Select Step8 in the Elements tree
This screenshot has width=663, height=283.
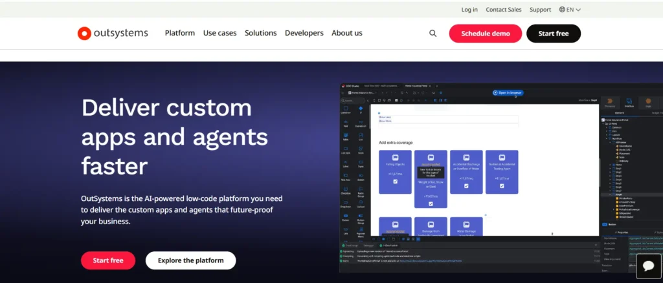(618, 194)
